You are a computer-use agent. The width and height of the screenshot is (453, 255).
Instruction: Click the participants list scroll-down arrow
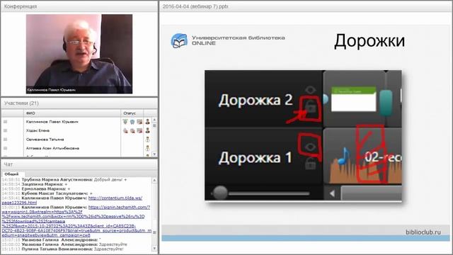click(154, 154)
